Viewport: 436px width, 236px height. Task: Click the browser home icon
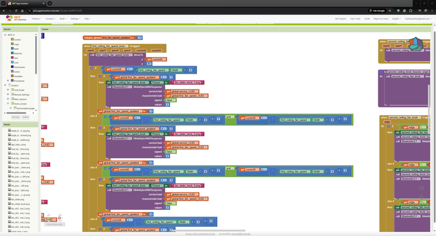[x=22, y=11]
